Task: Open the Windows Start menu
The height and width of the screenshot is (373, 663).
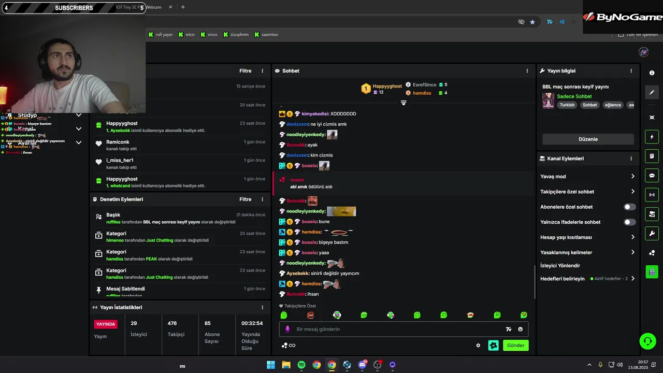Action: (271, 365)
